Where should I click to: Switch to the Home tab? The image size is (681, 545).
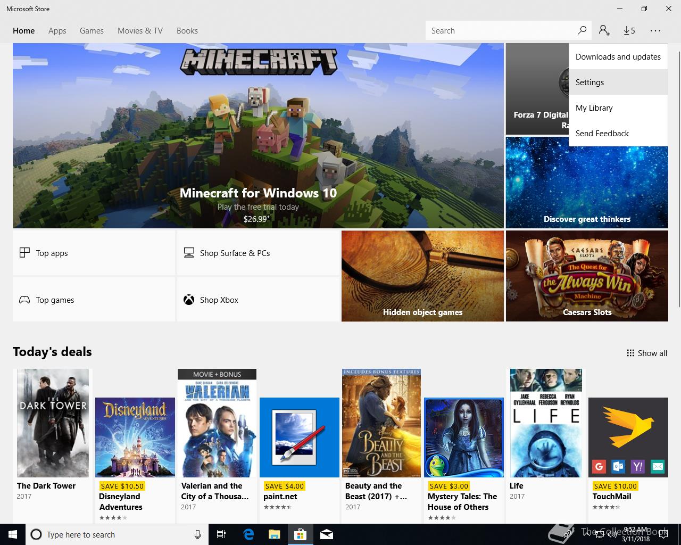23,30
